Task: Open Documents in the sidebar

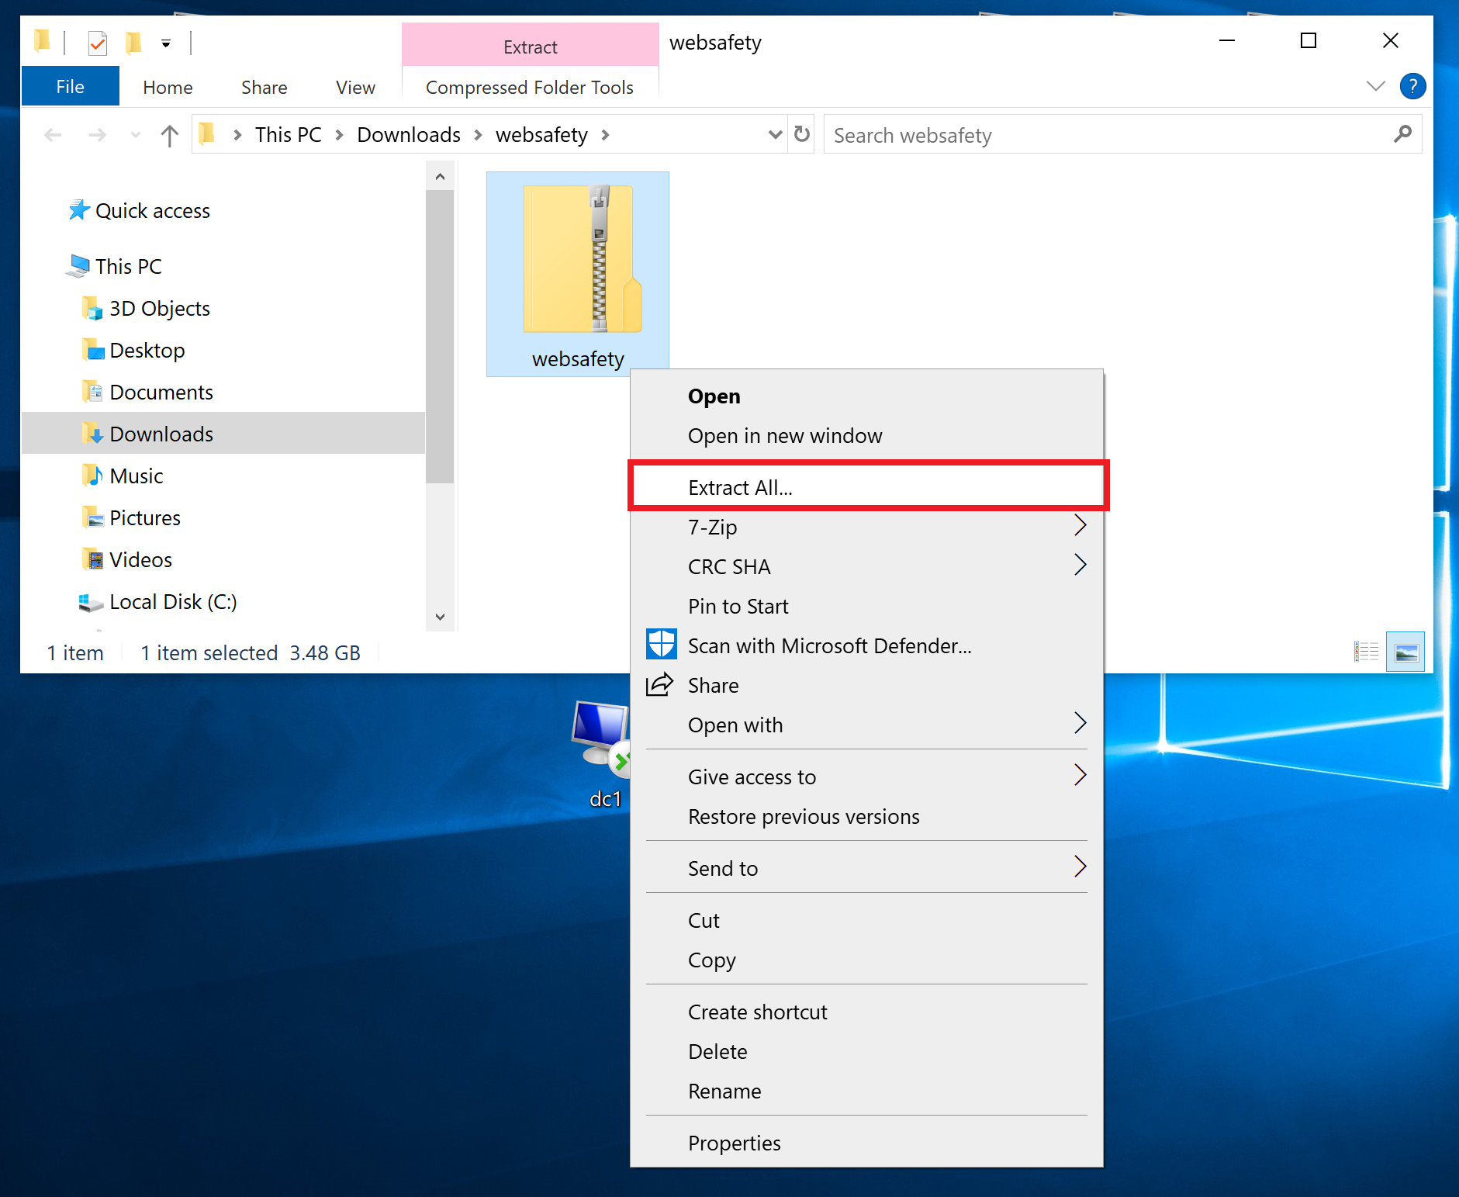Action: [x=161, y=392]
